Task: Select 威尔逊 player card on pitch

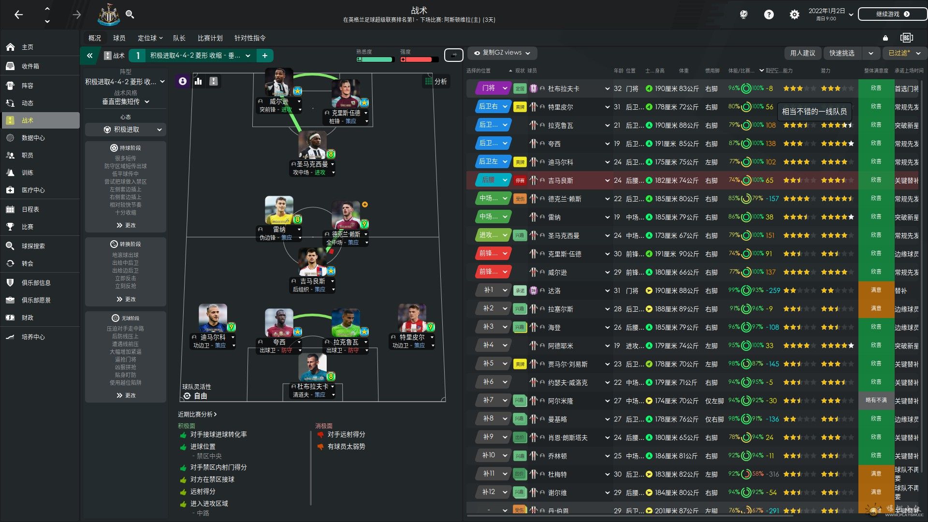Action: 279,91
